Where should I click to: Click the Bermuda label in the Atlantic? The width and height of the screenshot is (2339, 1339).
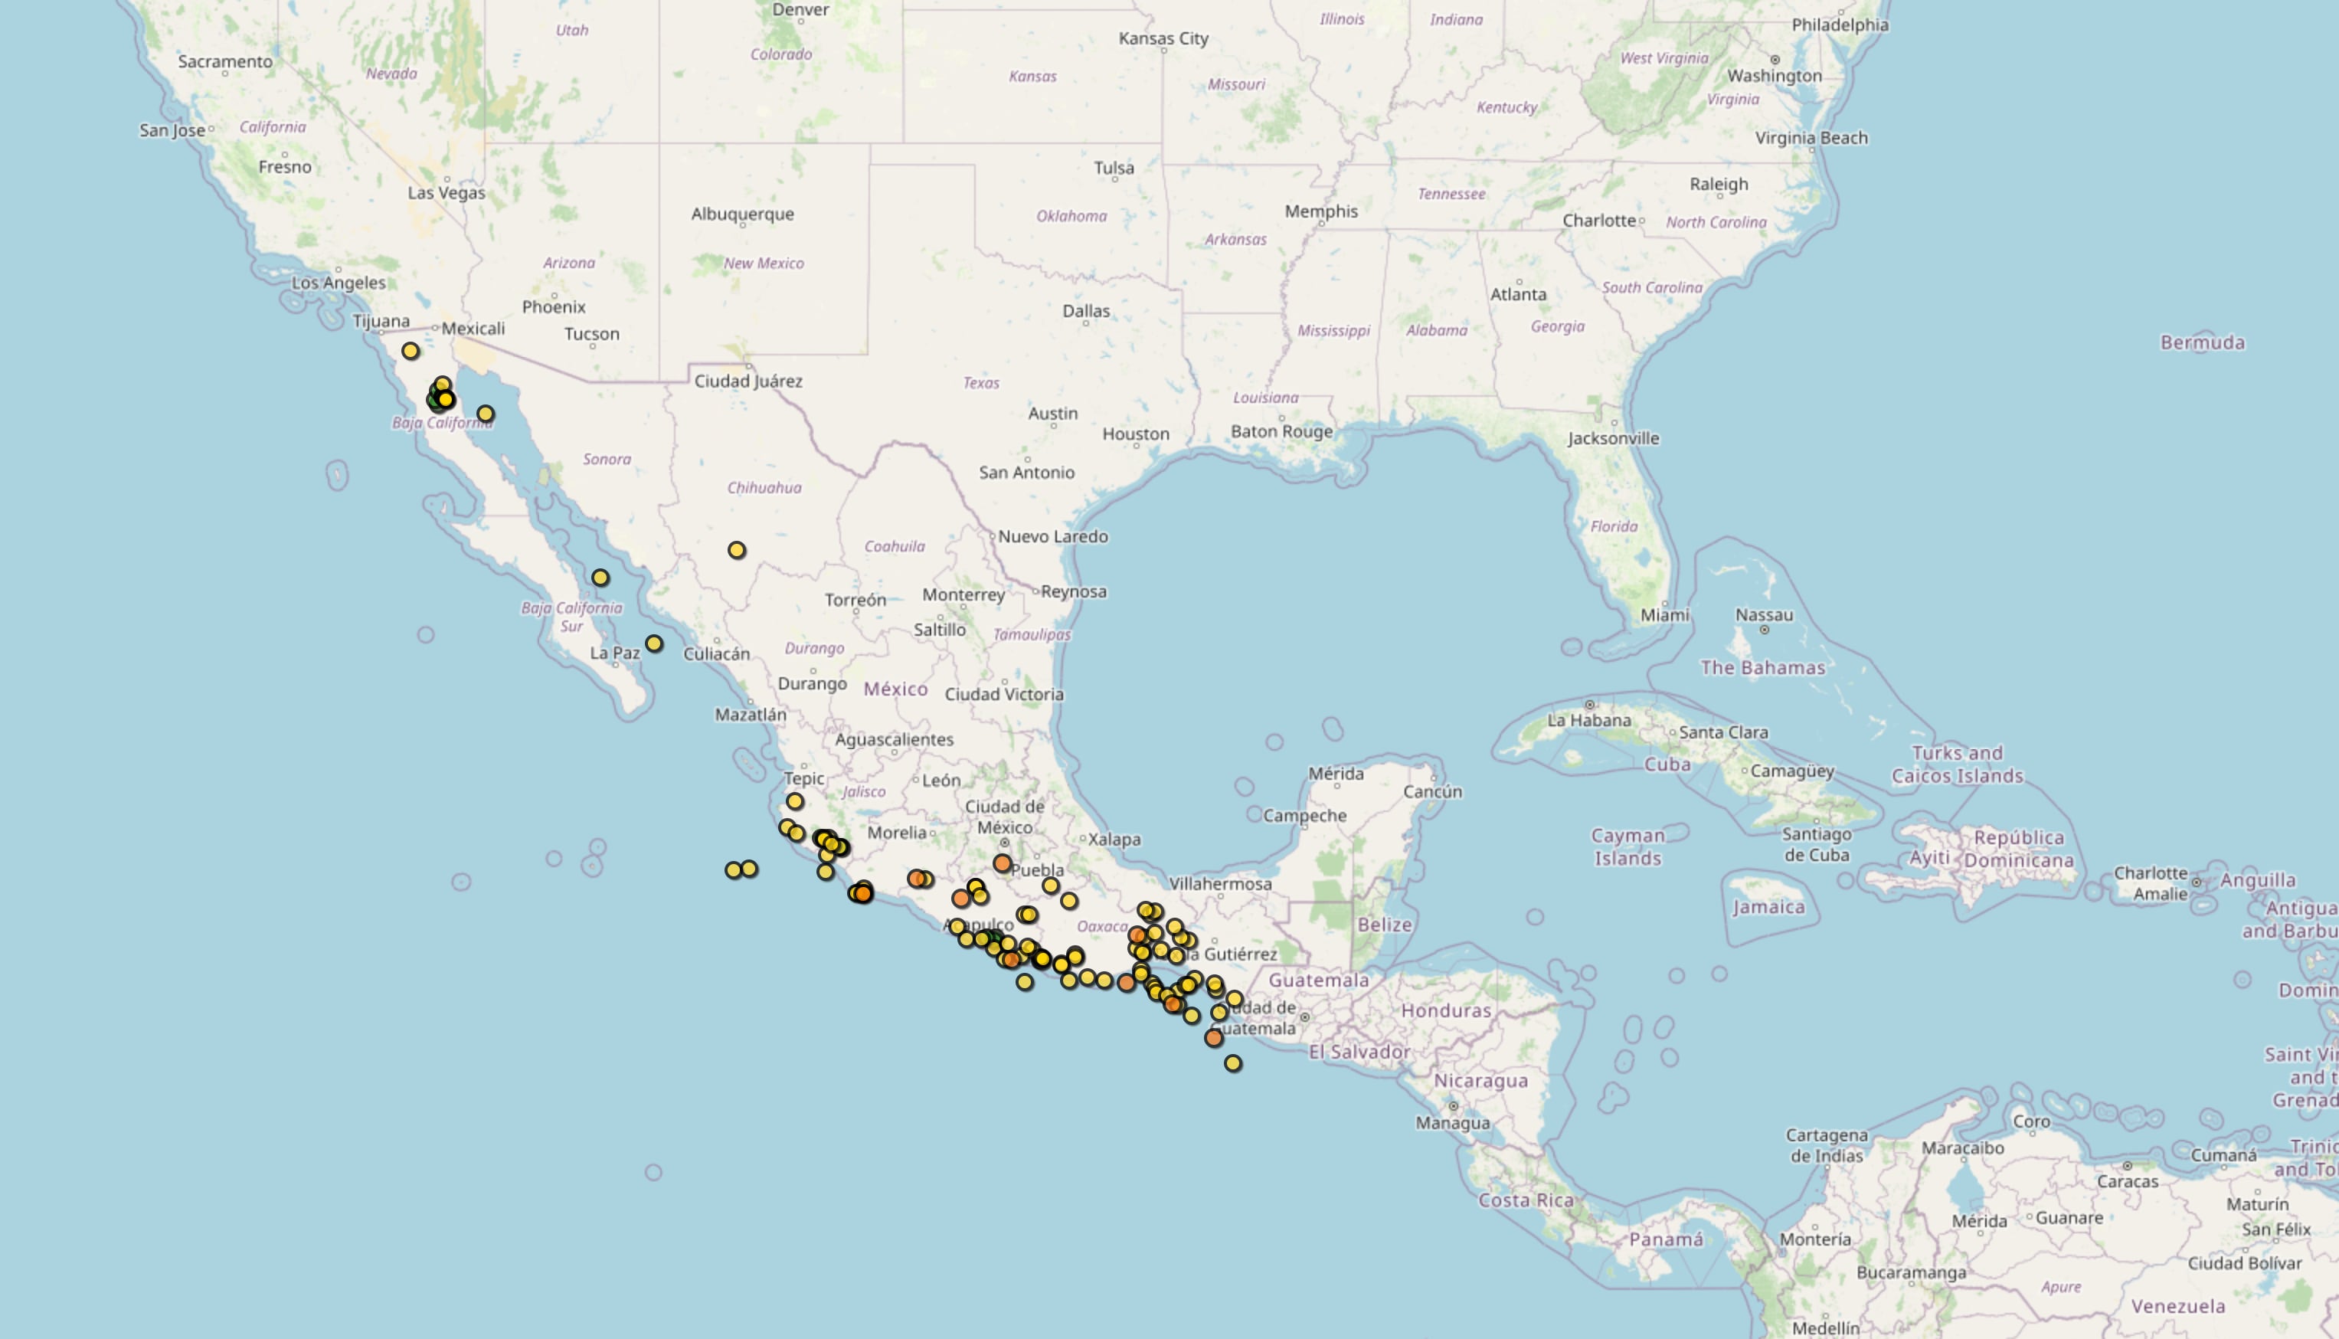coord(2202,343)
